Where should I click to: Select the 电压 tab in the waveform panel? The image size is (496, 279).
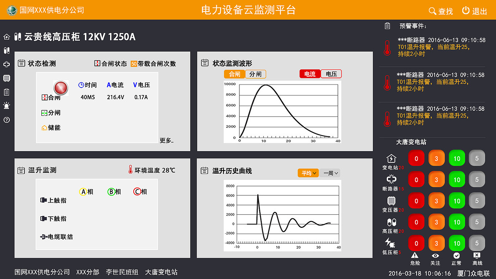[331, 74]
